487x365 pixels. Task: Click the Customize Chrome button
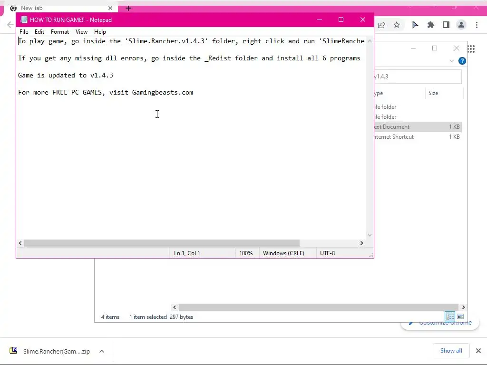(440, 323)
